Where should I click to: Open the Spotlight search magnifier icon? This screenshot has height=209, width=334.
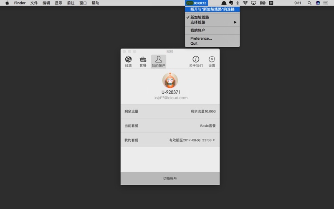click(309, 3)
